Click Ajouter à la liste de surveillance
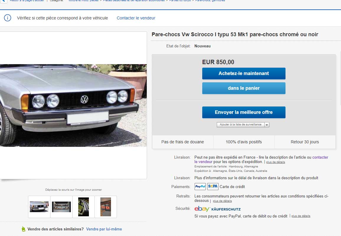Image resolution: width=341 pixels, height=236 pixels. 241,124
